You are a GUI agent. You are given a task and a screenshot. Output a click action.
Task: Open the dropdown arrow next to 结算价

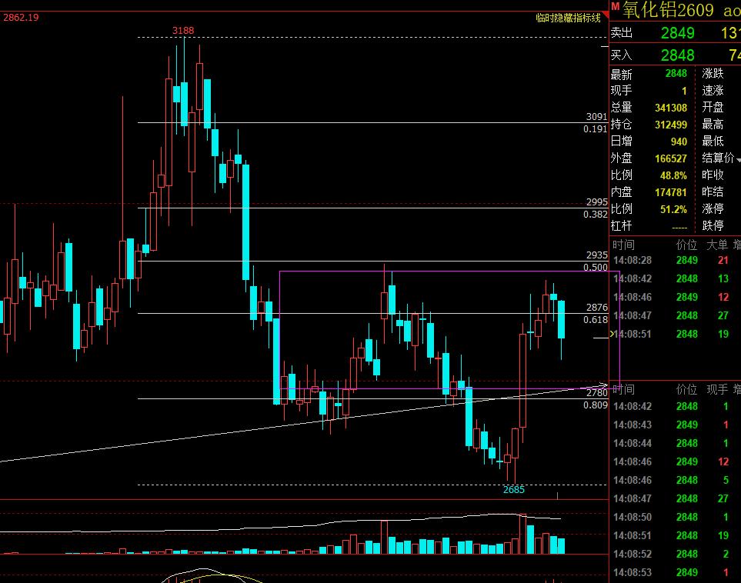click(738, 160)
